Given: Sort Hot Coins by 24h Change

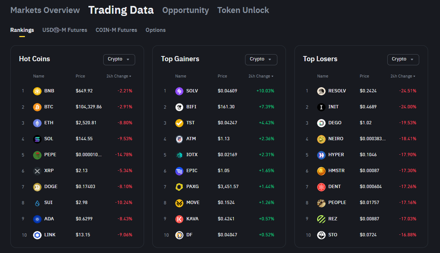Looking at the screenshot, I should coord(119,76).
